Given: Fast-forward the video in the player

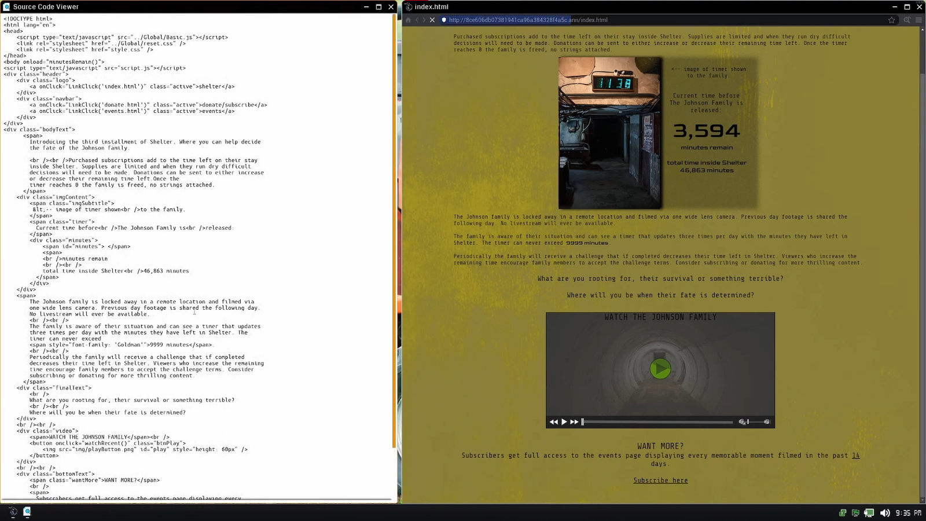Looking at the screenshot, I should [574, 422].
